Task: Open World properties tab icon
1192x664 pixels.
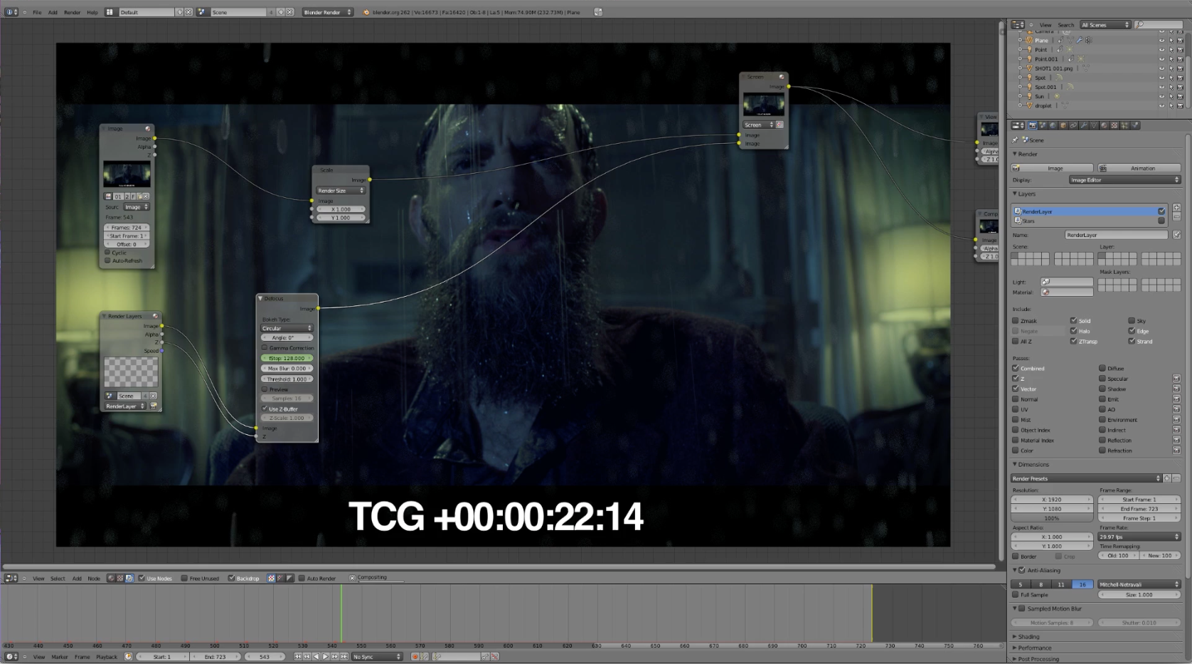Action: point(1053,125)
